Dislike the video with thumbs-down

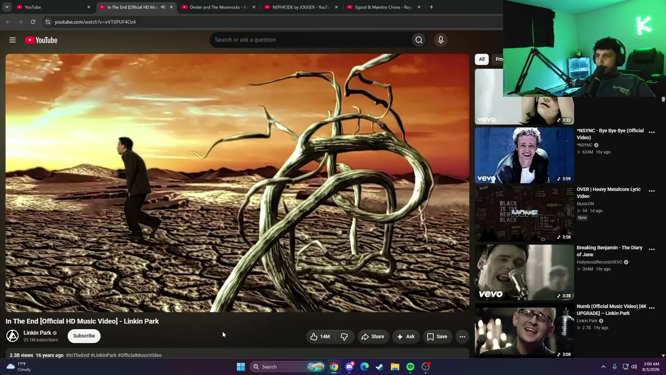(x=344, y=336)
